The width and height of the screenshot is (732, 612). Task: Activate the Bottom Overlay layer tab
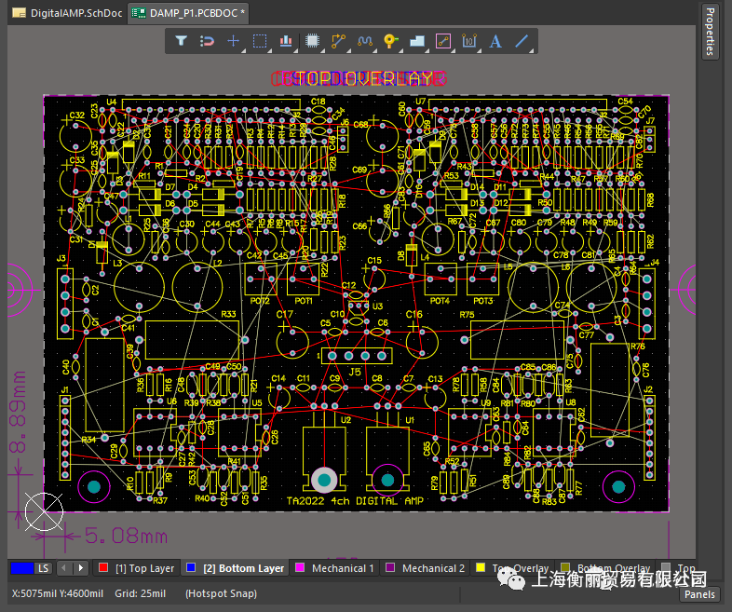click(605, 568)
